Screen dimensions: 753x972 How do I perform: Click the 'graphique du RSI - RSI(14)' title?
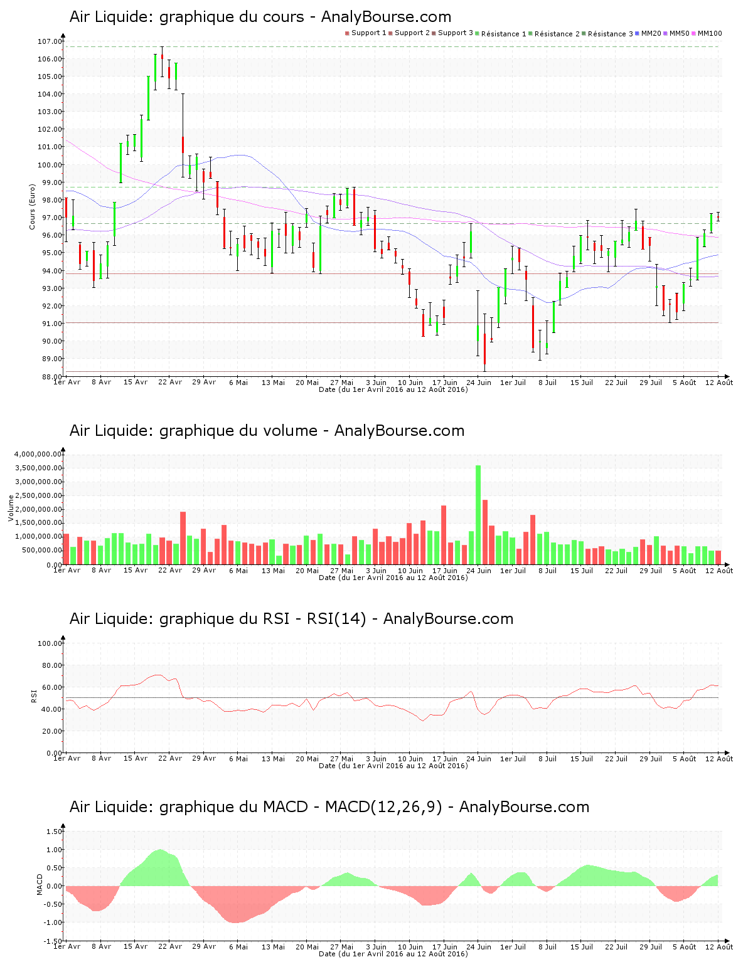coord(291,619)
